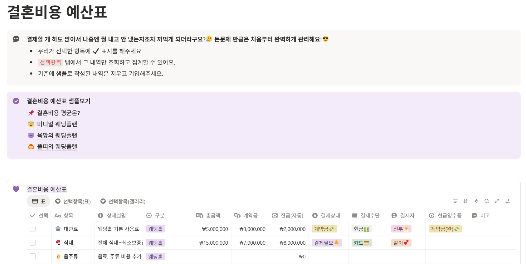526x264 pixels.
Task: Tick the checkbox for 식대 row
Action: tap(32, 242)
